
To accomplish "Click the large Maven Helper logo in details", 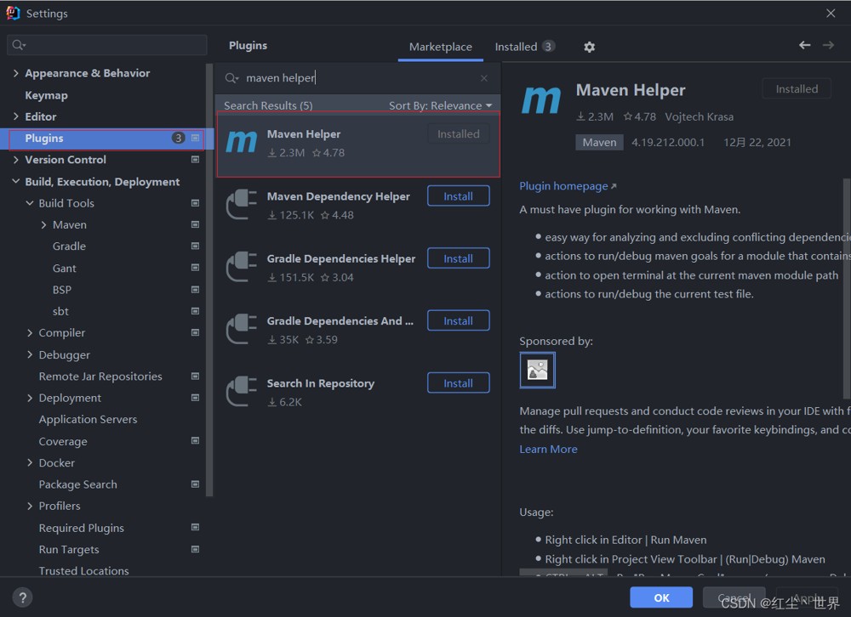I will [x=541, y=101].
